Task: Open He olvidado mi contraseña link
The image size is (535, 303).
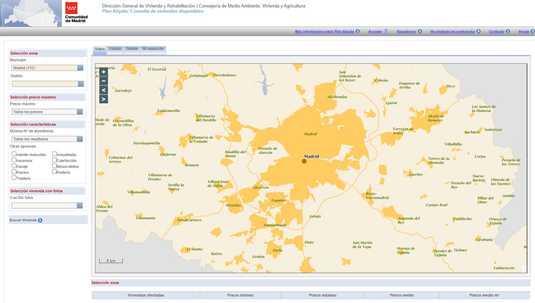Action: (452, 31)
